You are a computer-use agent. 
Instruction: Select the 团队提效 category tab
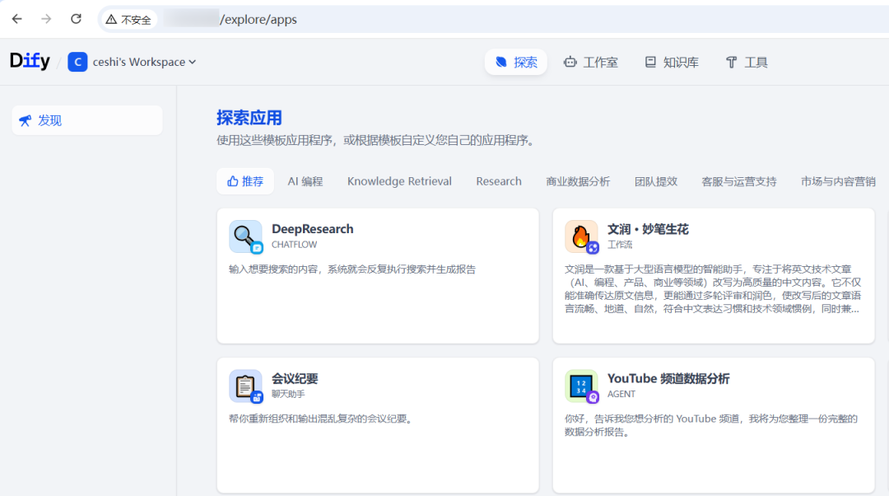pyautogui.click(x=656, y=181)
